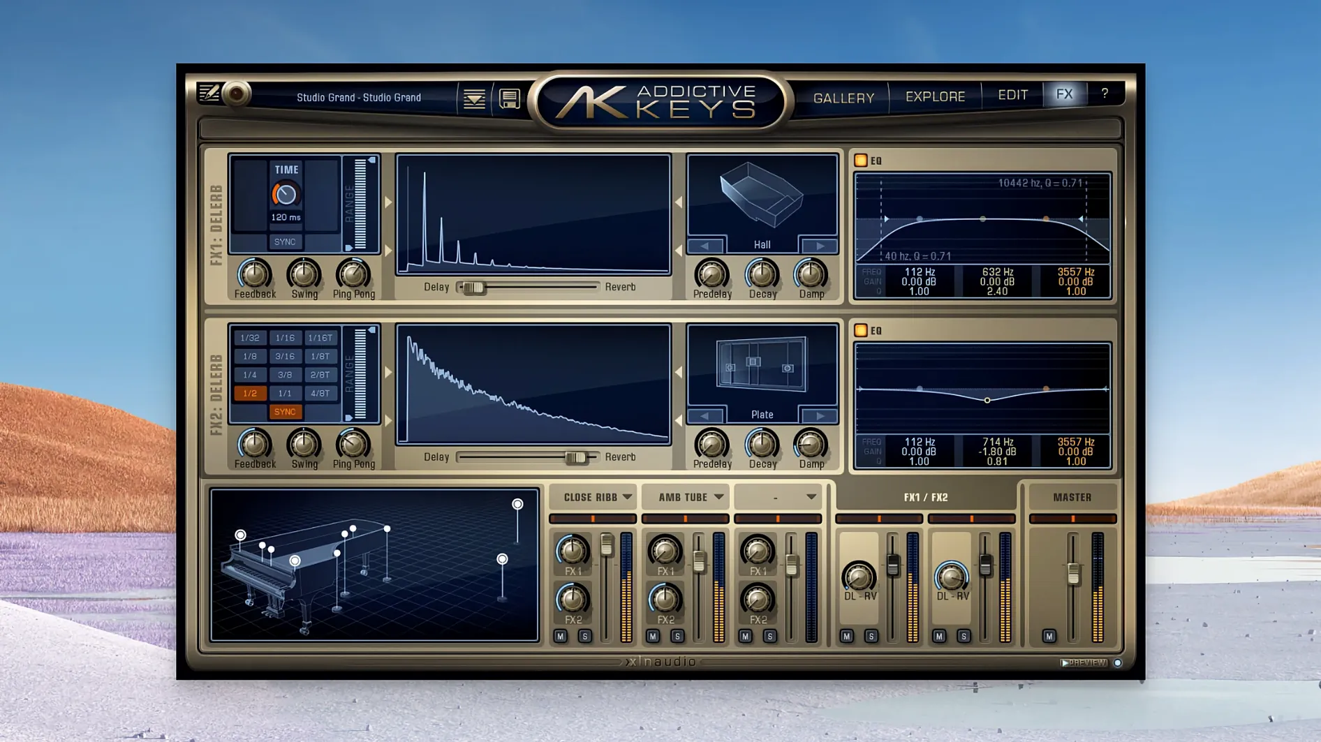
Task: Click the TIME knob at 120 ms
Action: click(x=285, y=195)
